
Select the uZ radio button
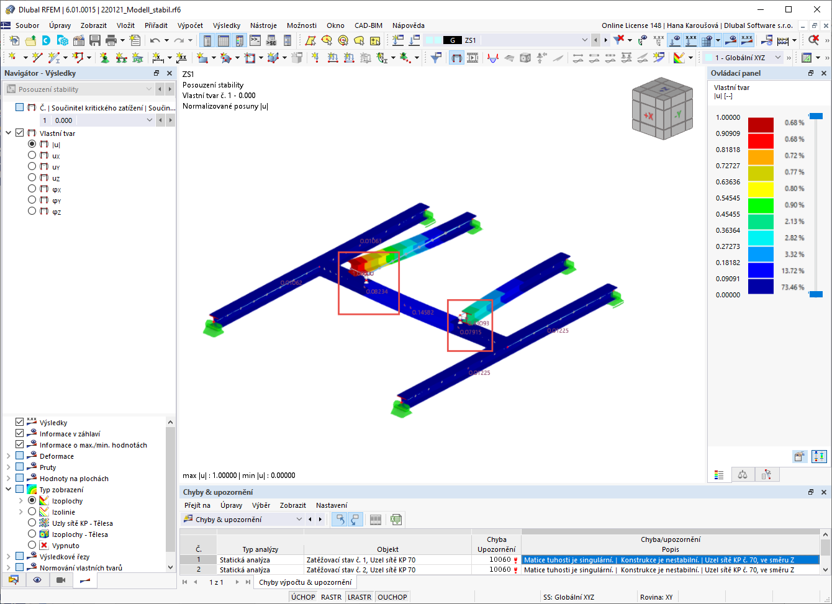pyautogui.click(x=31, y=178)
